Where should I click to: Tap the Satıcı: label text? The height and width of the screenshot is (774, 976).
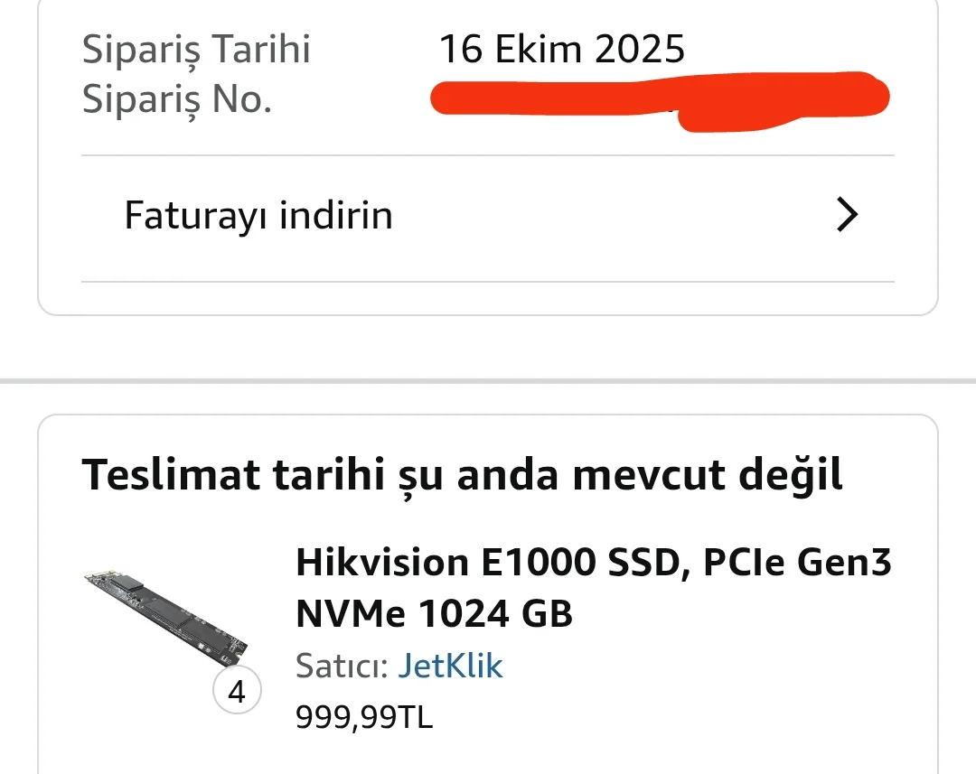click(x=342, y=667)
